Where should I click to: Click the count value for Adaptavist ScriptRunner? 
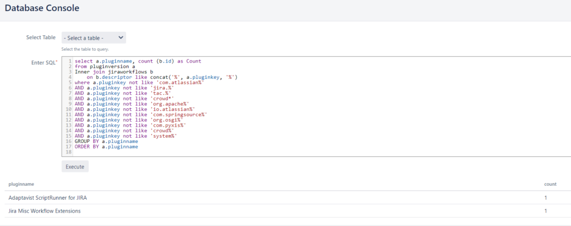[546, 198]
